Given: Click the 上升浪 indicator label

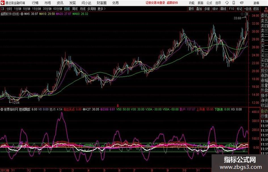Looking at the screenshot, I should tap(201, 109).
